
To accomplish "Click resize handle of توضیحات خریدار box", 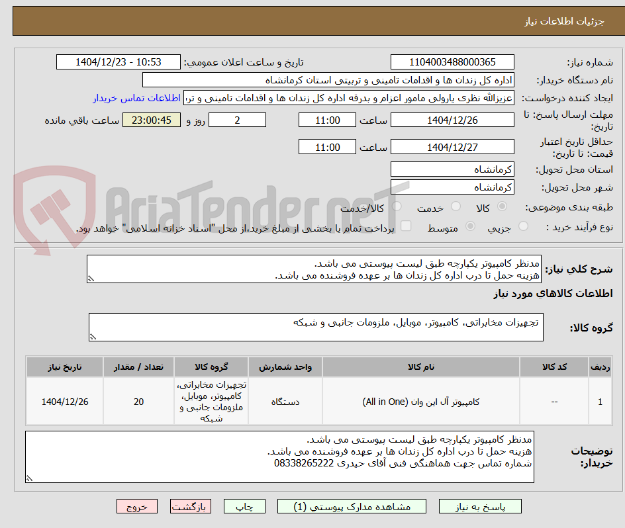I will (x=29, y=478).
